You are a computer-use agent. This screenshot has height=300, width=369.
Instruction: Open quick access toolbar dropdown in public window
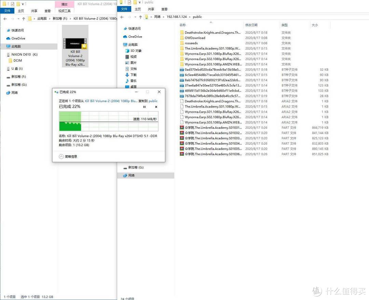[x=139, y=2]
